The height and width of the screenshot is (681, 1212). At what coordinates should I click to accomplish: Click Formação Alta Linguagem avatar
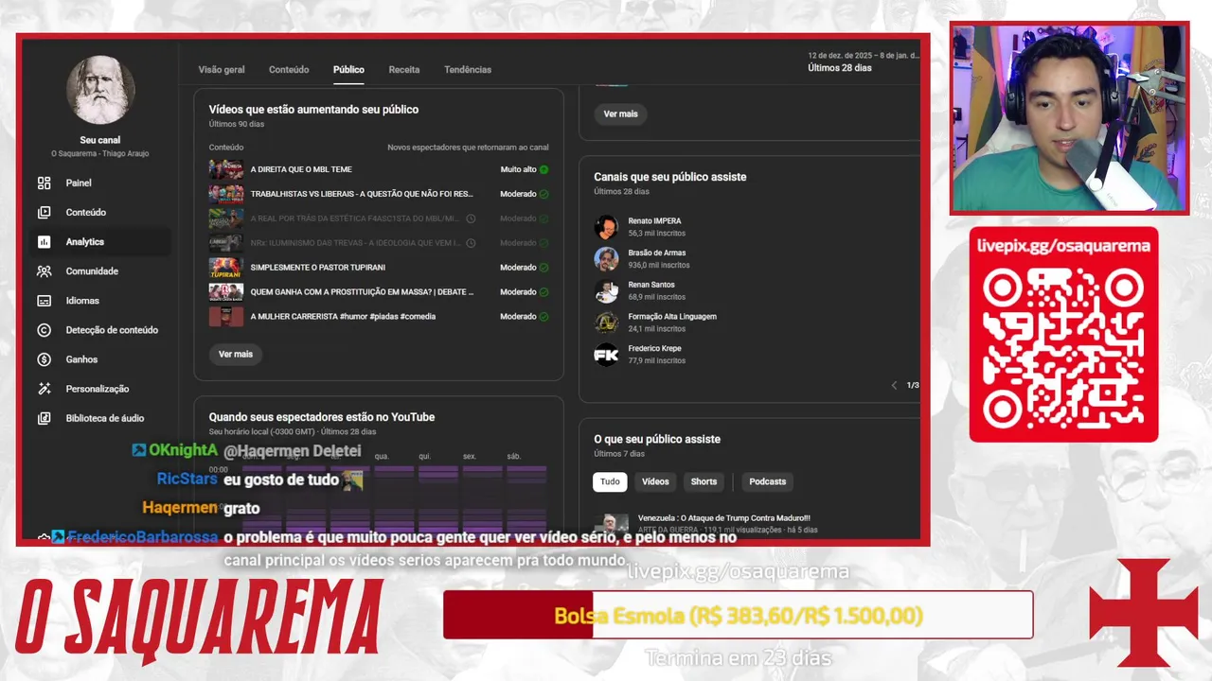click(606, 323)
